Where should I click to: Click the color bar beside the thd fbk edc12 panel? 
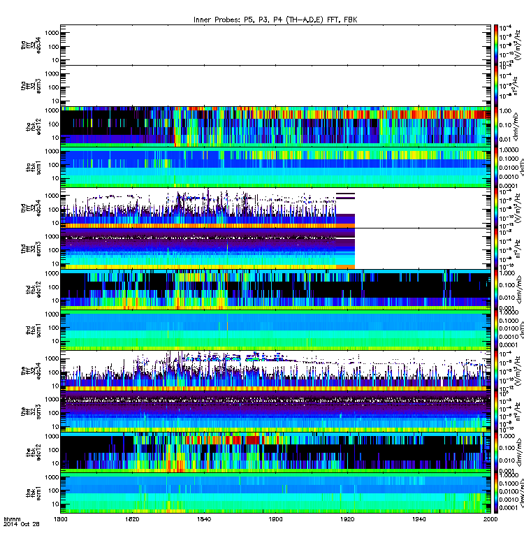coord(496,289)
